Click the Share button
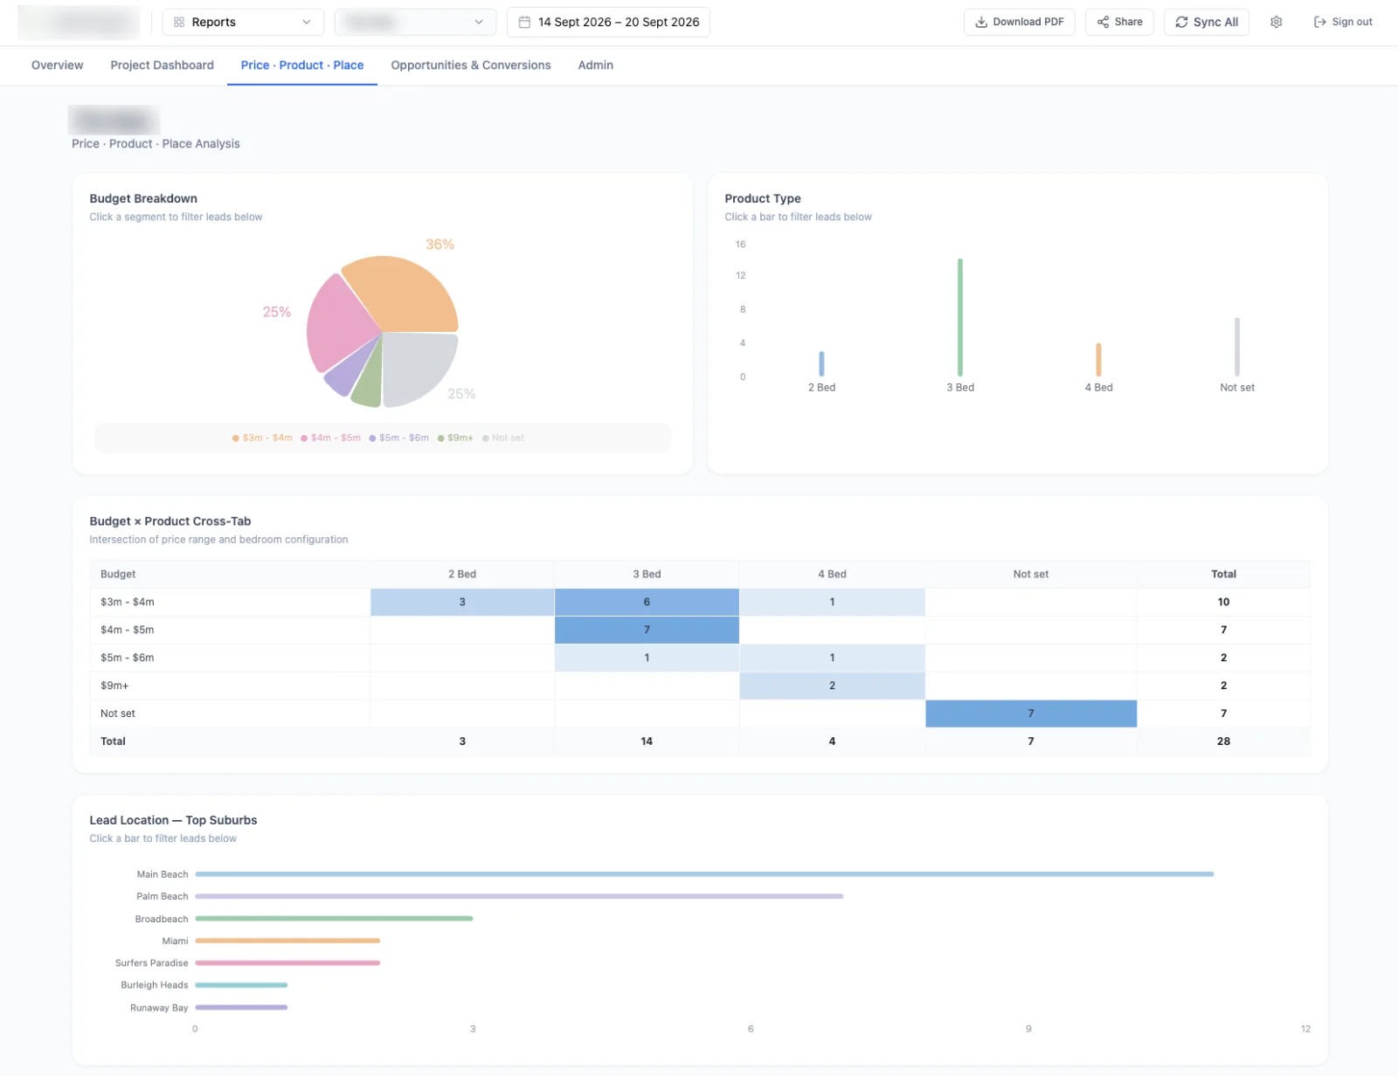Image resolution: width=1398 pixels, height=1076 pixels. pyautogui.click(x=1119, y=22)
